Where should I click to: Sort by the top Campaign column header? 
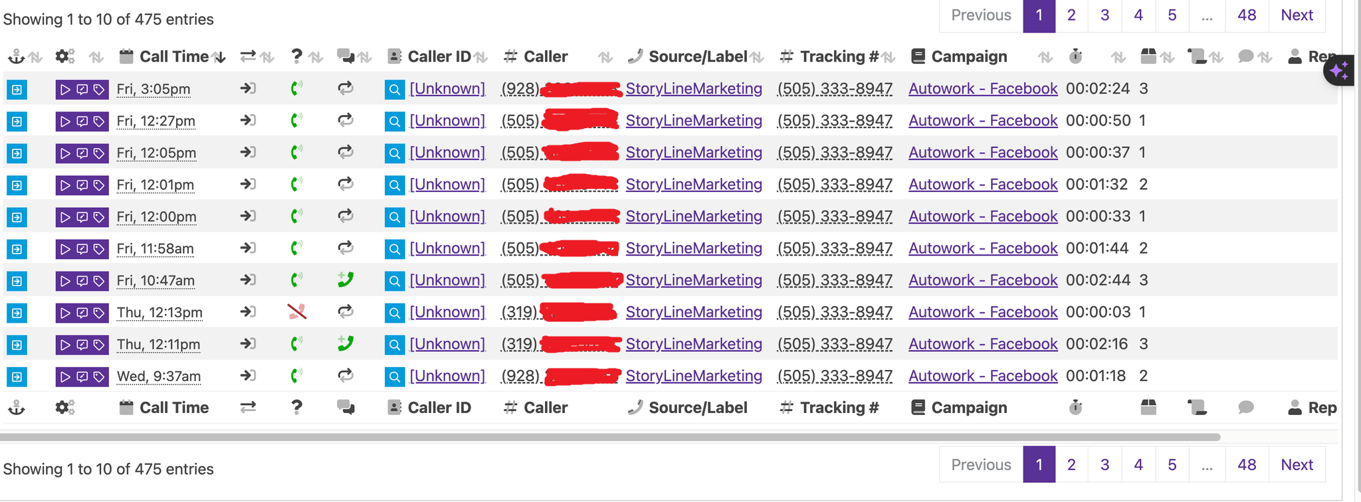coord(968,57)
